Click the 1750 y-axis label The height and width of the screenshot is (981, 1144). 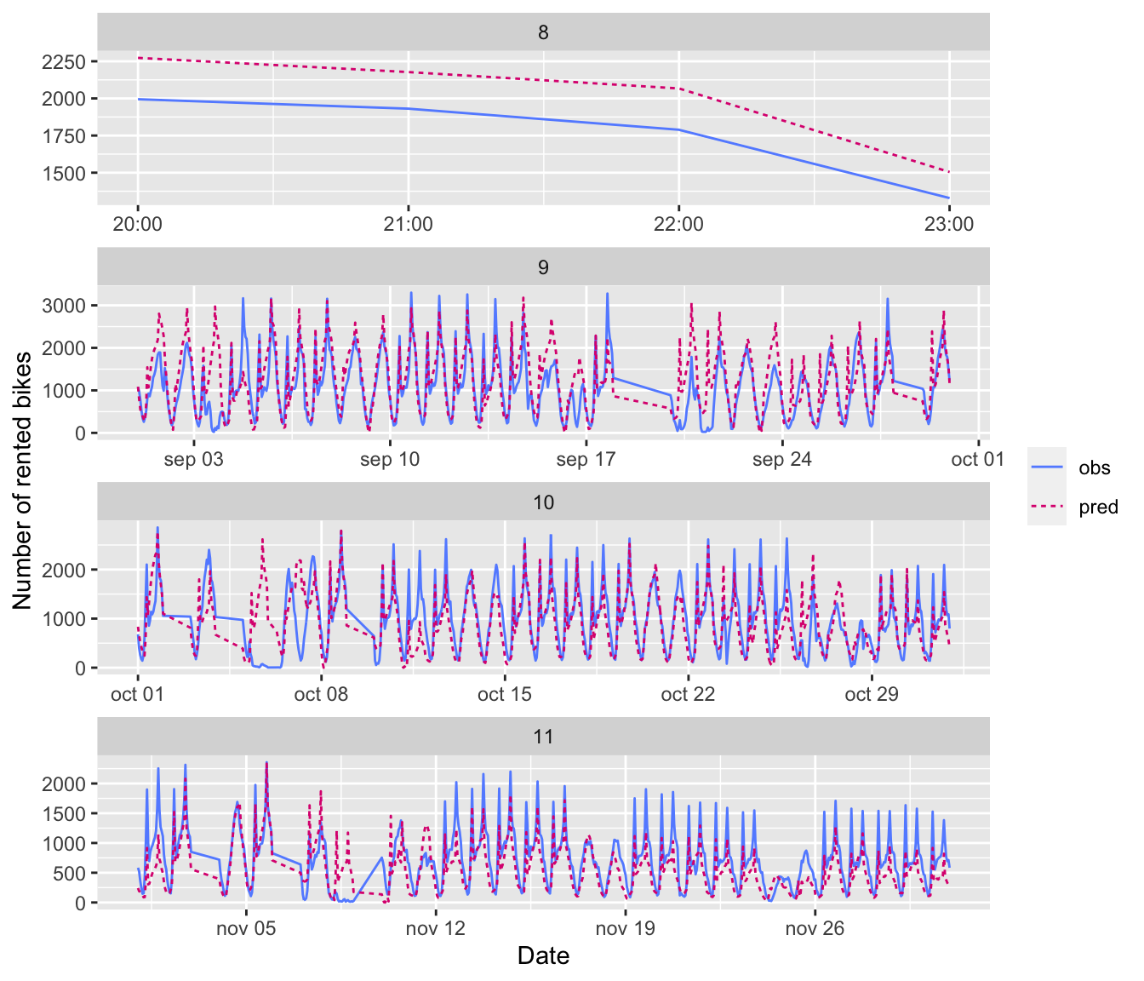coord(63,136)
